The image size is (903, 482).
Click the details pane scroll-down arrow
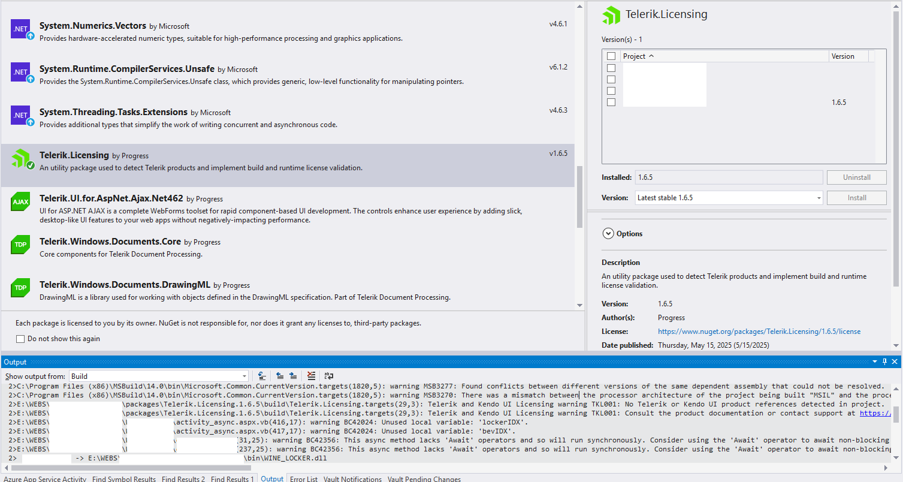[896, 345]
